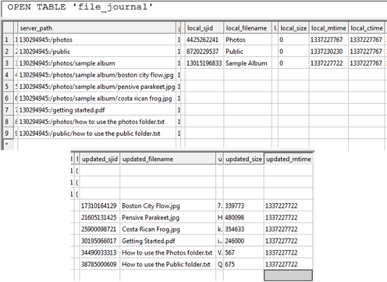Select the Pensive Parakeet.jpg cell
Viewport: 387px width, 282px height.
click(x=168, y=217)
